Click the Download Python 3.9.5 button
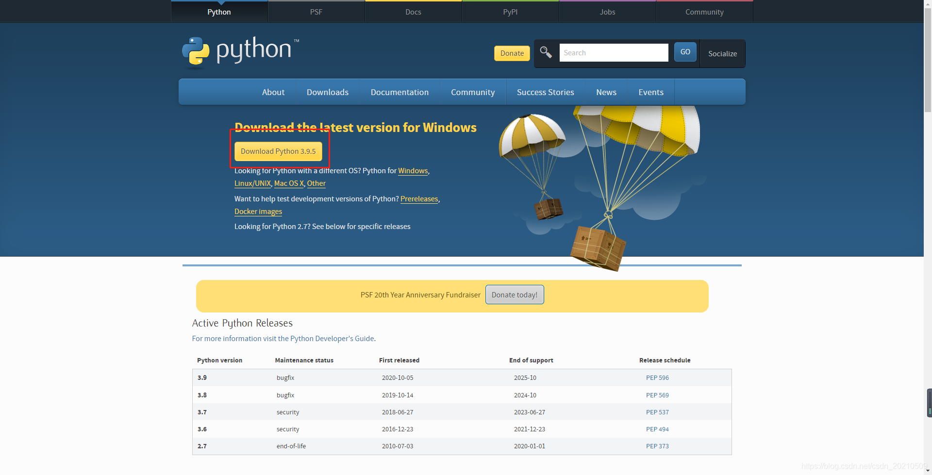 coord(278,151)
